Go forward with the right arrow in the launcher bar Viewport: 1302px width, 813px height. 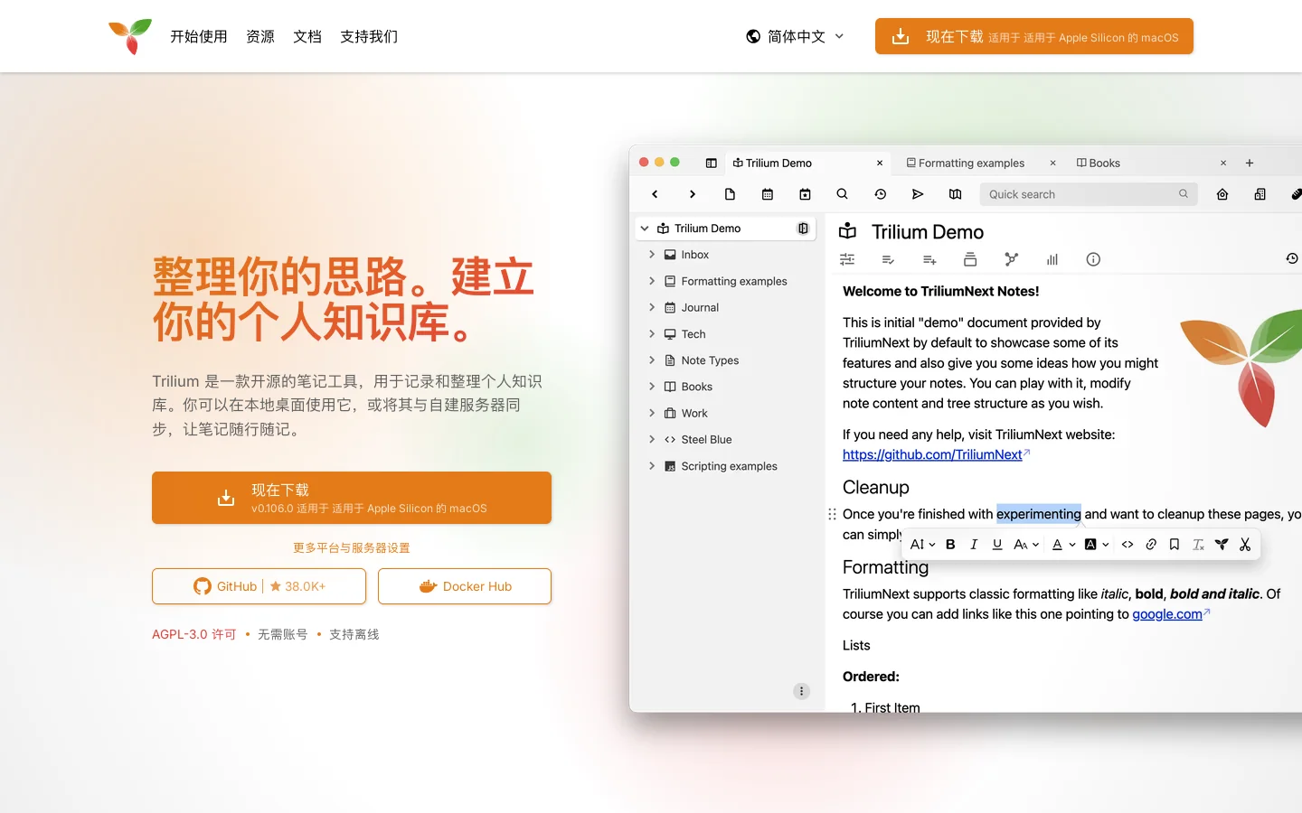tap(693, 194)
